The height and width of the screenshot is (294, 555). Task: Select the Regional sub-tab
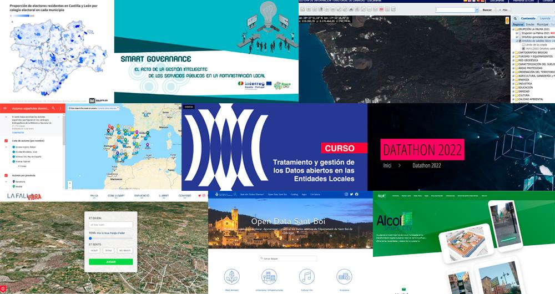[x=518, y=24]
